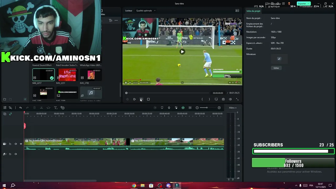This screenshot has width=336, height=189.
Task: Click the timeline zoom slider handle
Action: tap(207, 108)
